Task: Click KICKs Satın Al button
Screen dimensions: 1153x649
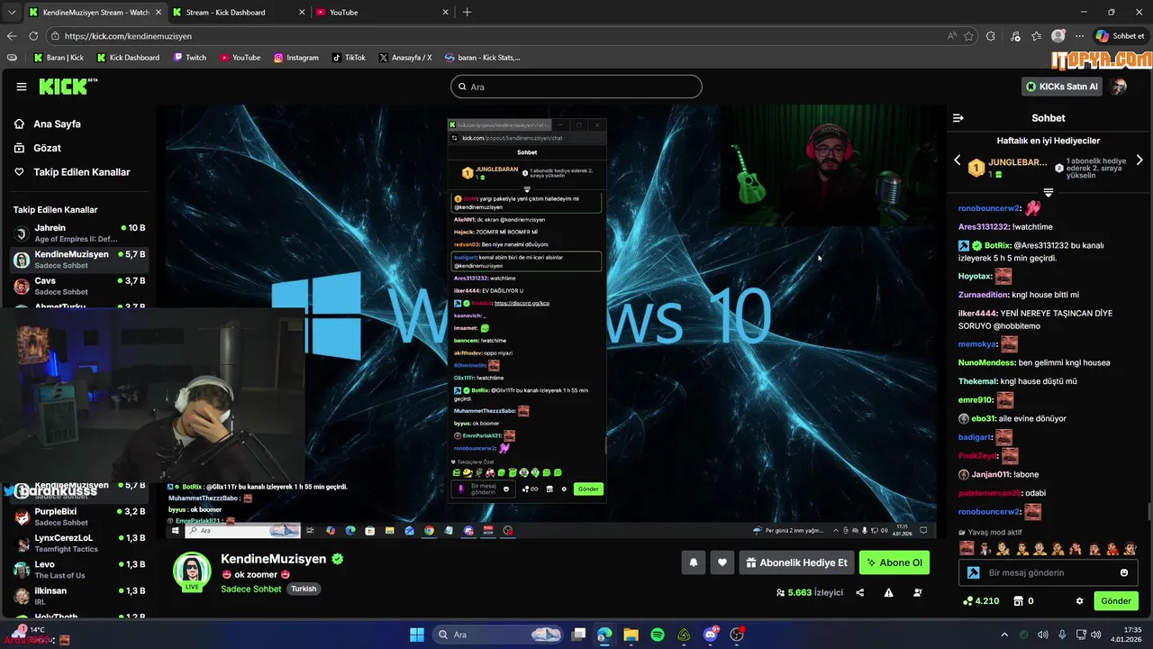Action: pos(1062,87)
